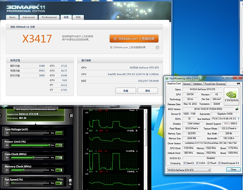This screenshot has height=190, width=243.
Task: Click the Memory Clock slider handle
Action: pyautogui.click(x=23, y=170)
